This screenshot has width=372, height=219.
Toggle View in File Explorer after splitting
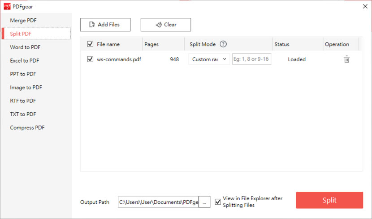pos(218,202)
